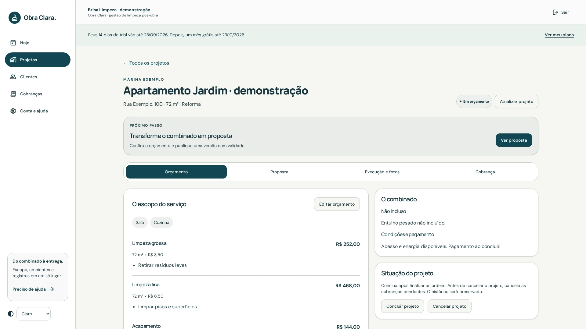
Task: Click the Acabamento item title
Action: pyautogui.click(x=146, y=326)
